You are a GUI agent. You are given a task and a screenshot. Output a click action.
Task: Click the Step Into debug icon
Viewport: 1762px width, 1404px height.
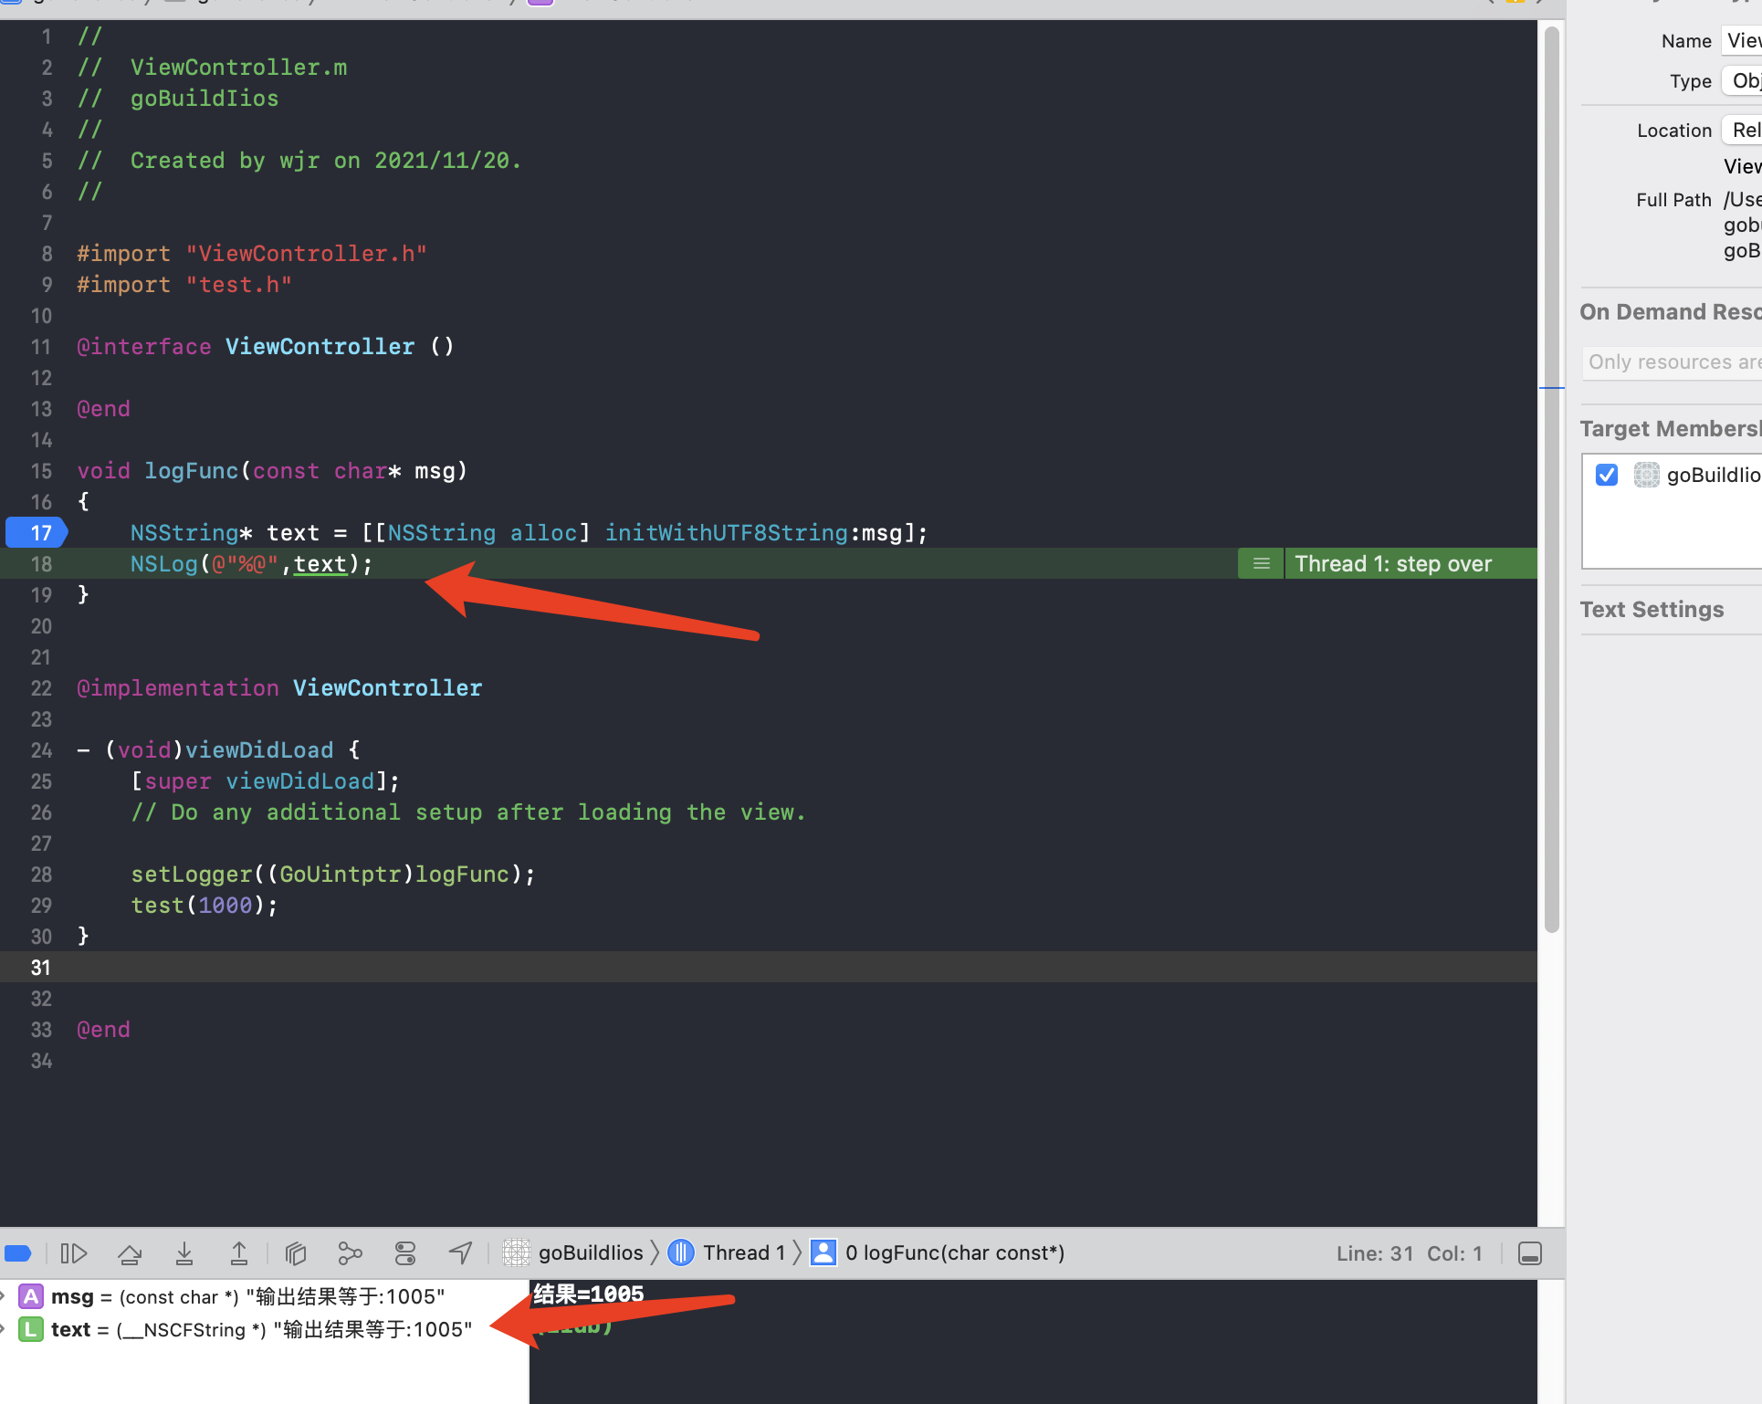[184, 1253]
